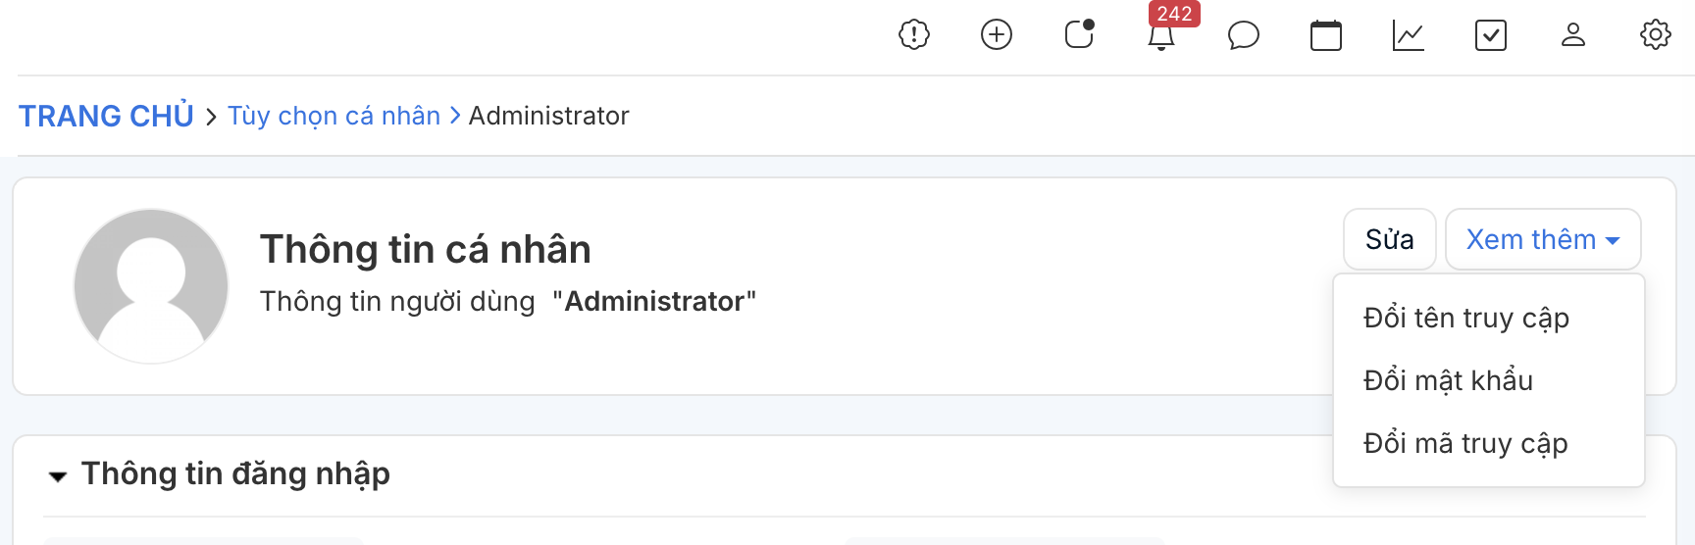The image size is (1695, 545).
Task: Open the calendar icon in top bar
Action: point(1326,35)
